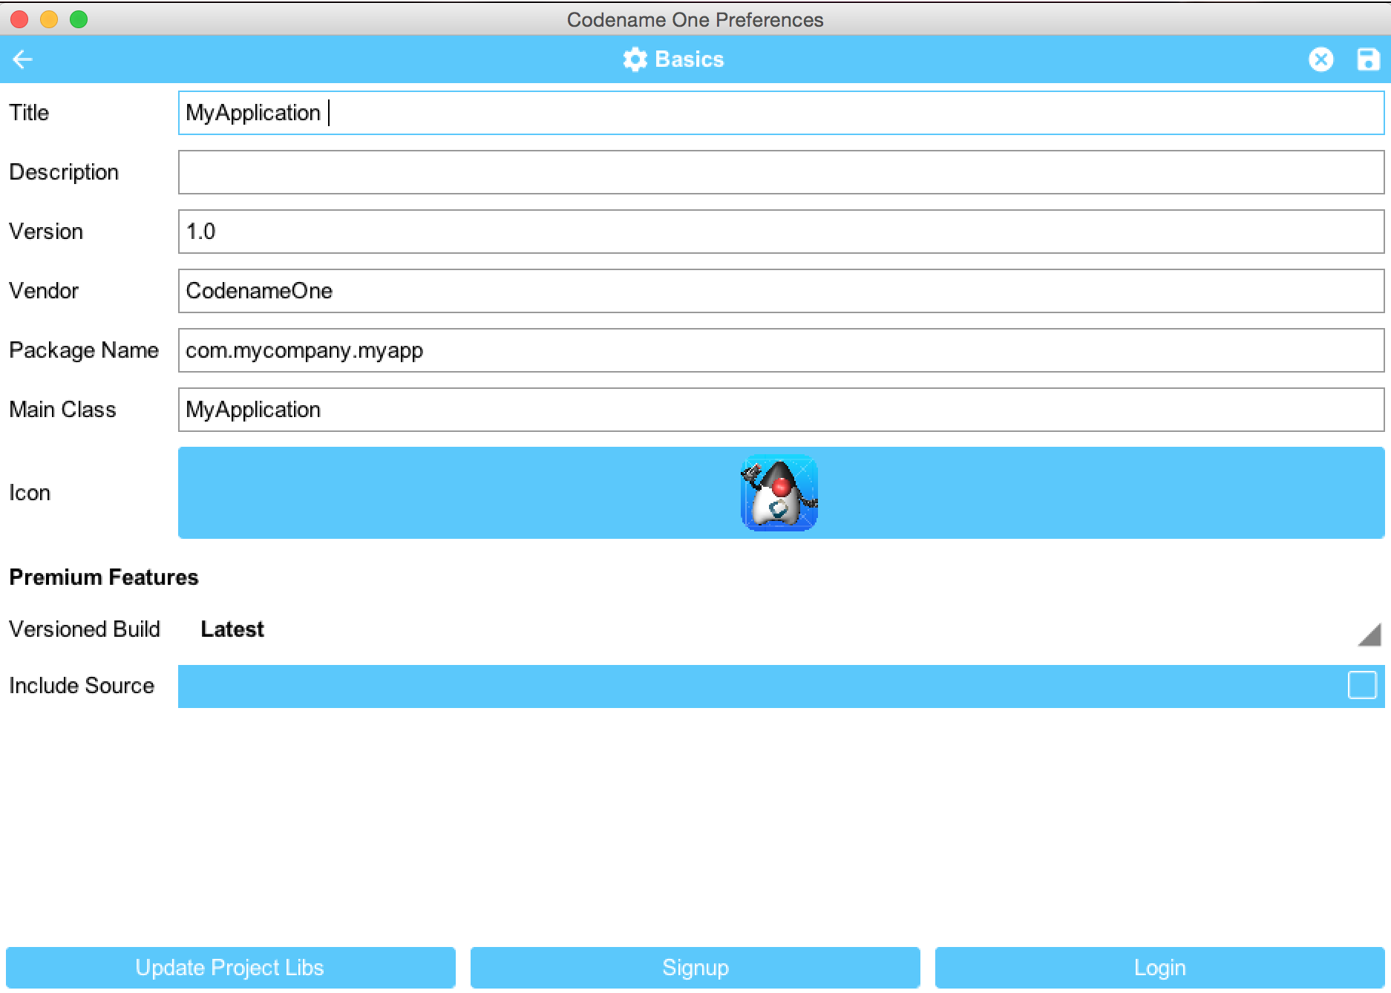Cancel changes with the X icon
Viewport: 1391px width, 993px height.
pos(1322,59)
